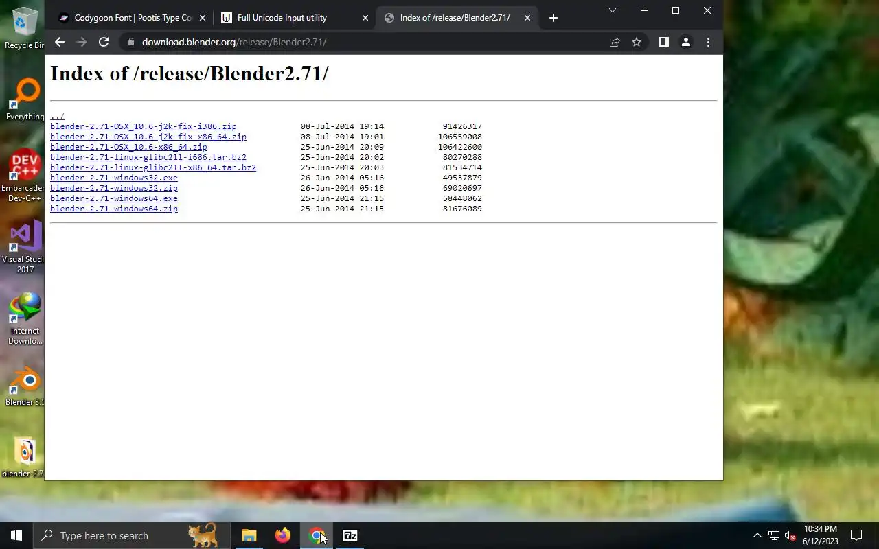The height and width of the screenshot is (549, 879).
Task: Open Chrome side panel
Action: [x=663, y=42]
